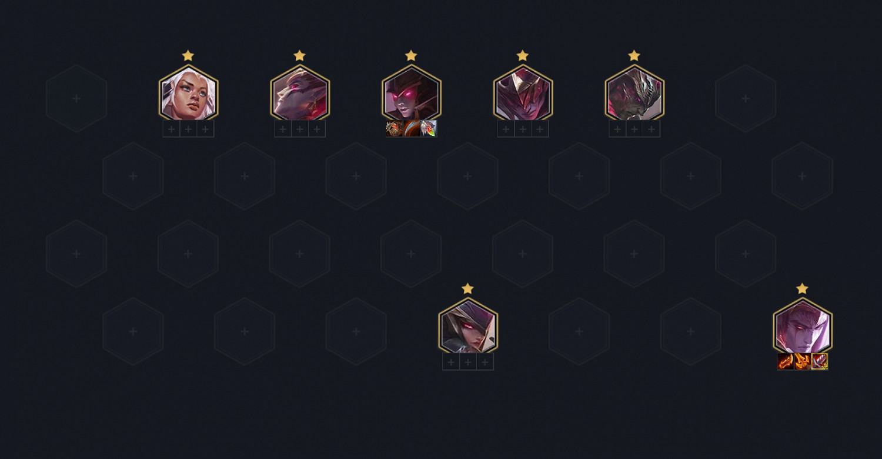Click the hooded red-eyed champion in the bottom row
Image resolution: width=882 pixels, height=459 pixels.
pos(468,327)
